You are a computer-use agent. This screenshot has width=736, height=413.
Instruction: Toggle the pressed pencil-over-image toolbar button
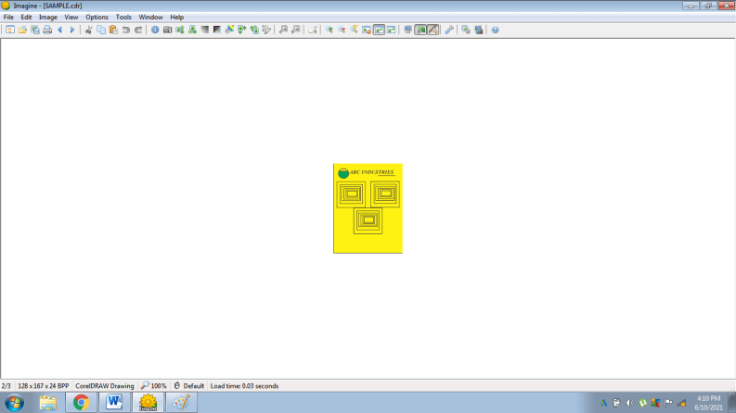(433, 30)
